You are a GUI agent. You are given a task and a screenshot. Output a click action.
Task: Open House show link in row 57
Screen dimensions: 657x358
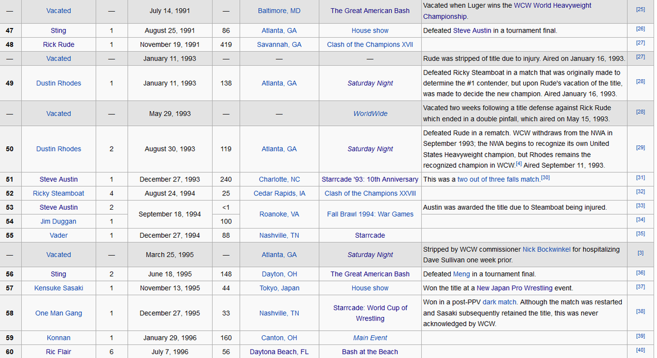pyautogui.click(x=370, y=288)
